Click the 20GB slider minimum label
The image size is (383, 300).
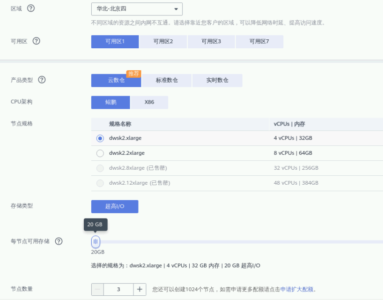tap(98, 252)
